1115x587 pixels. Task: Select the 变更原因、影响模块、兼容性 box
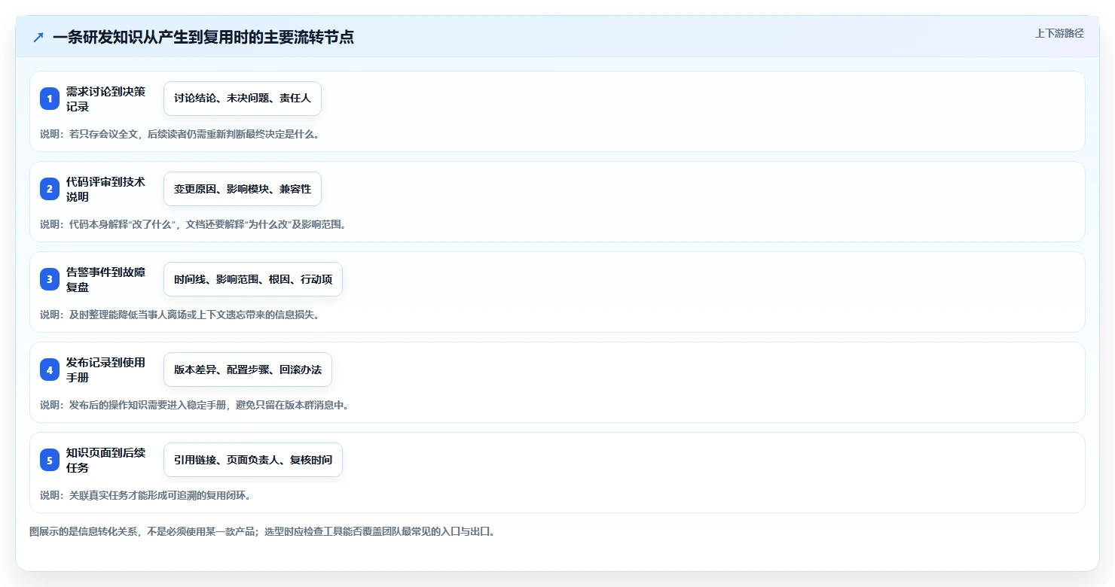click(x=243, y=189)
